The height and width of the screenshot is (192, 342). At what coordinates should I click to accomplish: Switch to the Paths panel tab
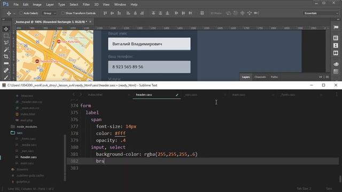pyautogui.click(x=274, y=77)
